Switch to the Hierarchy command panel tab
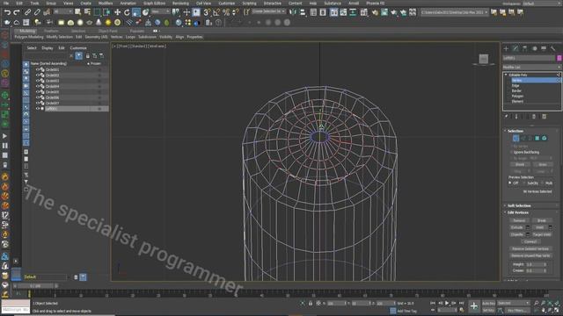The height and width of the screenshot is (316, 563). click(524, 48)
